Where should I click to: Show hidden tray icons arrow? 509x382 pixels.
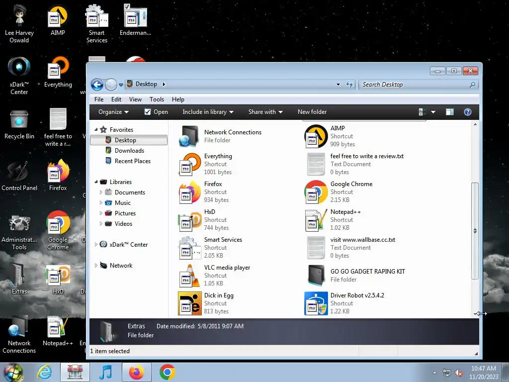point(434,373)
